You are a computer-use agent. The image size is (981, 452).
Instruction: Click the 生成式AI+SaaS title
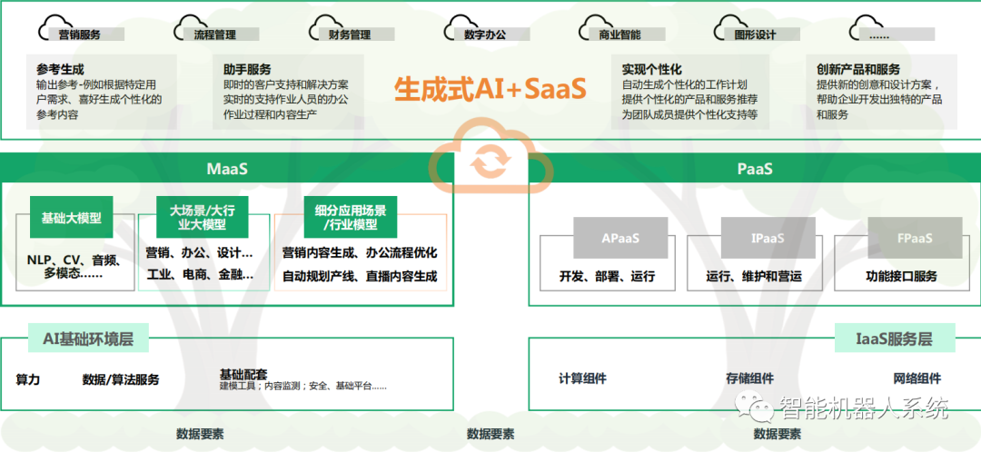pos(490,89)
